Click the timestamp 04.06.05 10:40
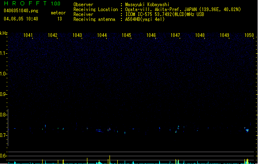Image resolution: width=258 pixels, height=164 pixels. tap(21, 19)
